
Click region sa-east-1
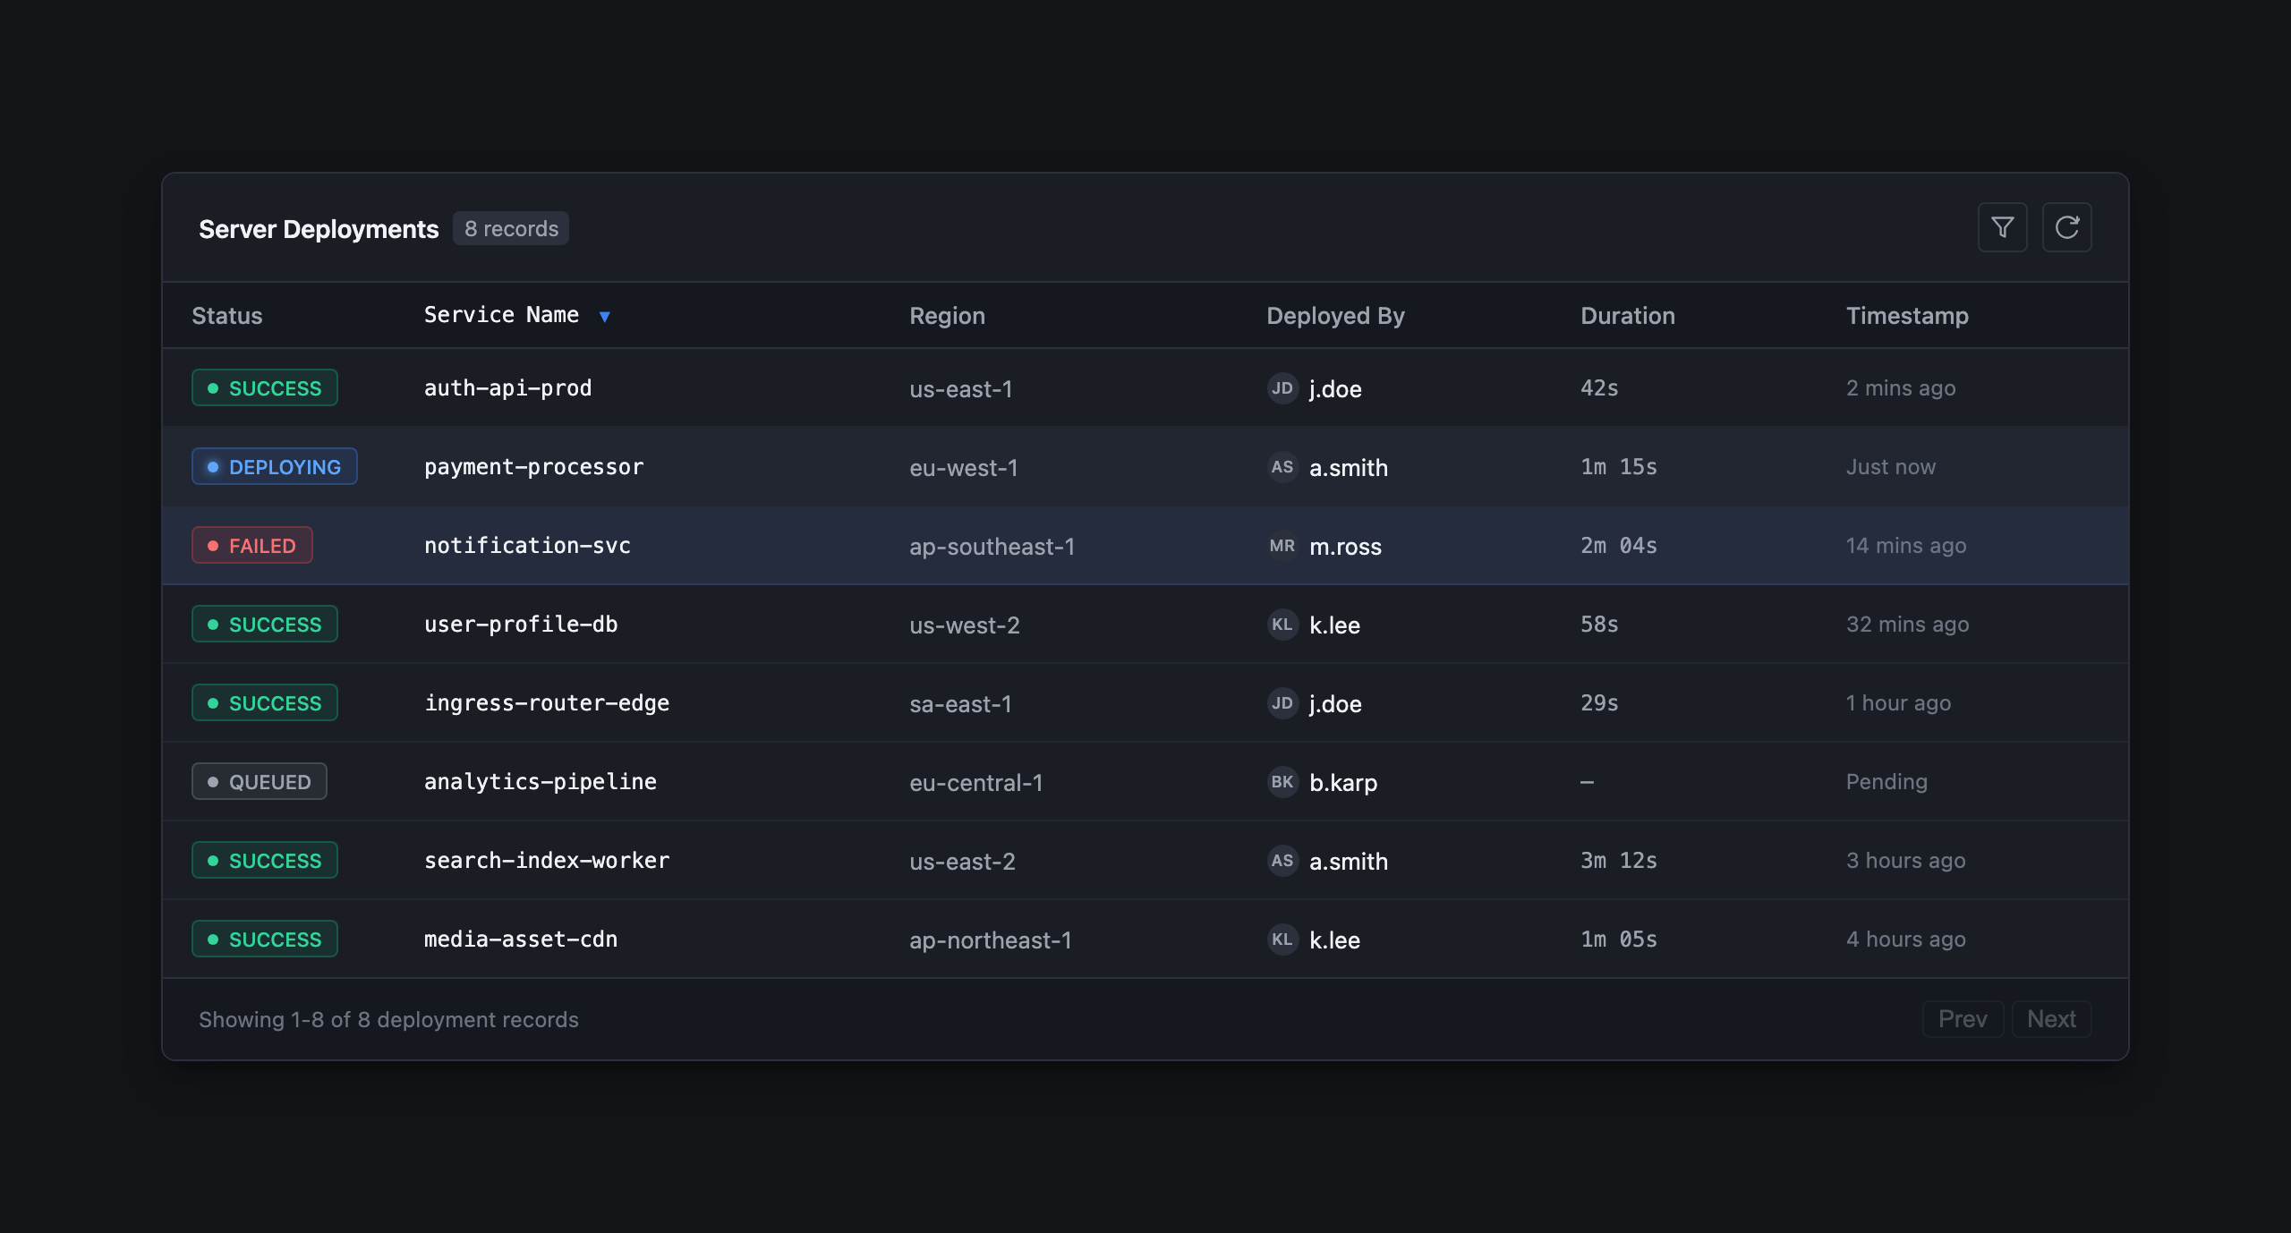961,704
